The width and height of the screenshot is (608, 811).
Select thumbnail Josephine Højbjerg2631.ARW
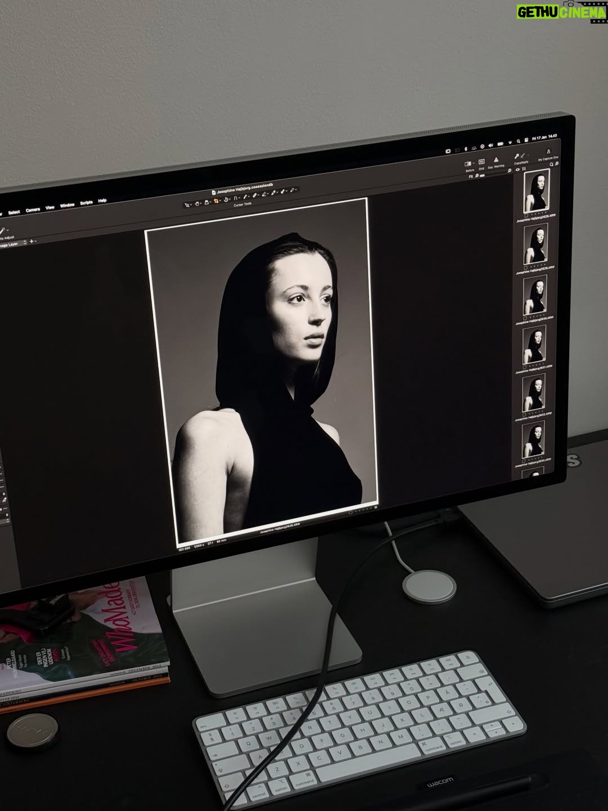click(533, 345)
